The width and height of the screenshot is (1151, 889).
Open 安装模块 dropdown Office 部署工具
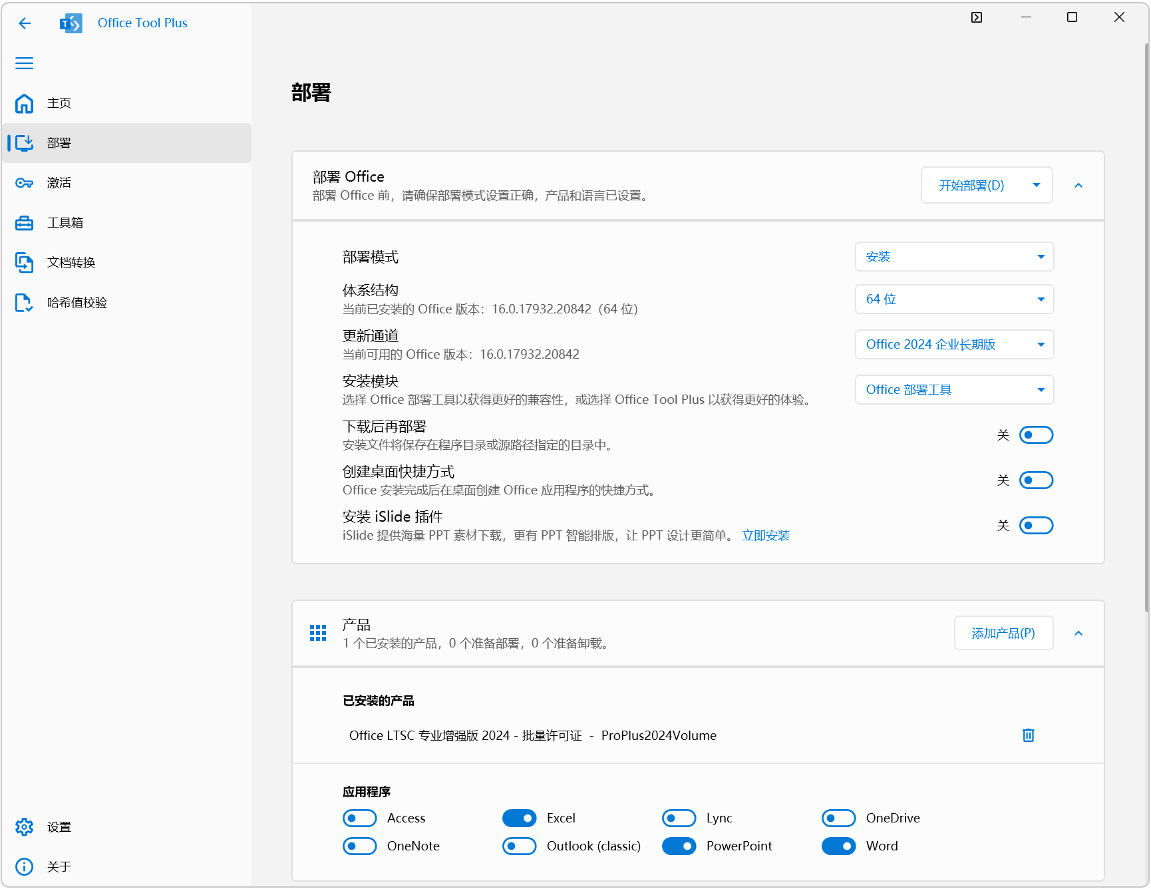(x=955, y=390)
